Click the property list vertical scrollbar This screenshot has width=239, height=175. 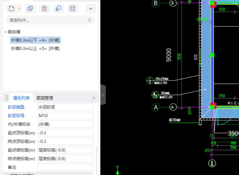96,160
